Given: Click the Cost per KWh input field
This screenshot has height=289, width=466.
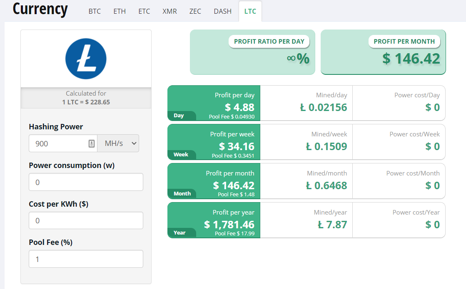Looking at the screenshot, I should click(x=86, y=220).
